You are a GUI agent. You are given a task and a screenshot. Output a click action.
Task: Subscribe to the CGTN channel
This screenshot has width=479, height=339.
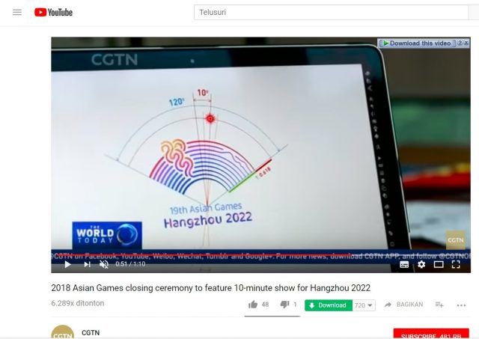click(x=431, y=334)
